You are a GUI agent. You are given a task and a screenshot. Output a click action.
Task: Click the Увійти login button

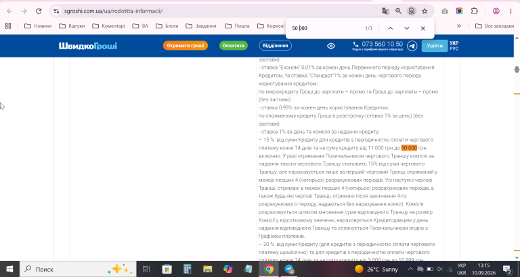(x=435, y=46)
